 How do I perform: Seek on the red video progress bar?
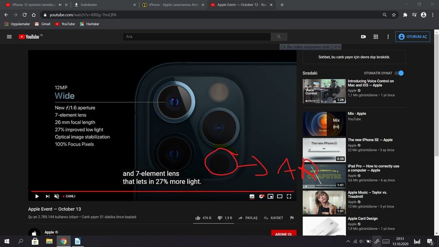tap(162, 191)
